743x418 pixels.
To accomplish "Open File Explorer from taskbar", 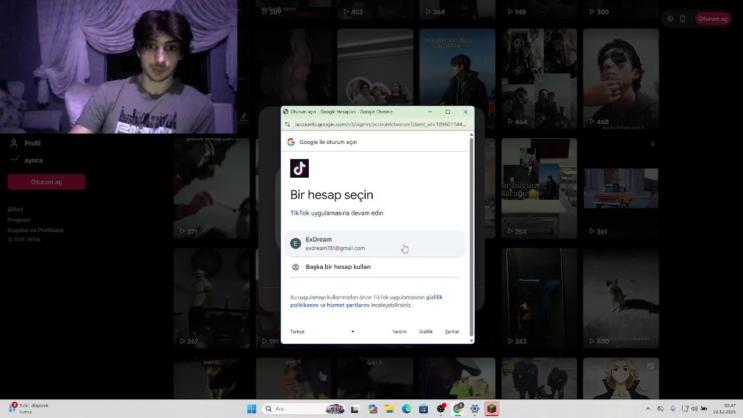I will click(389, 409).
